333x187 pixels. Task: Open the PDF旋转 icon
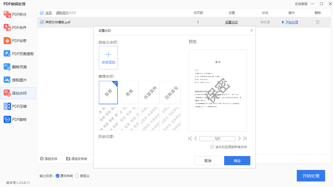coord(7,120)
